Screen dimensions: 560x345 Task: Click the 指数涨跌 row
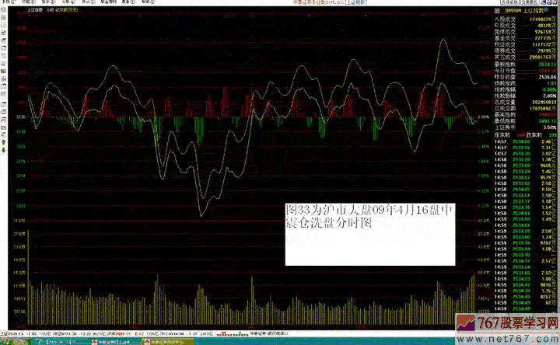tap(525, 83)
